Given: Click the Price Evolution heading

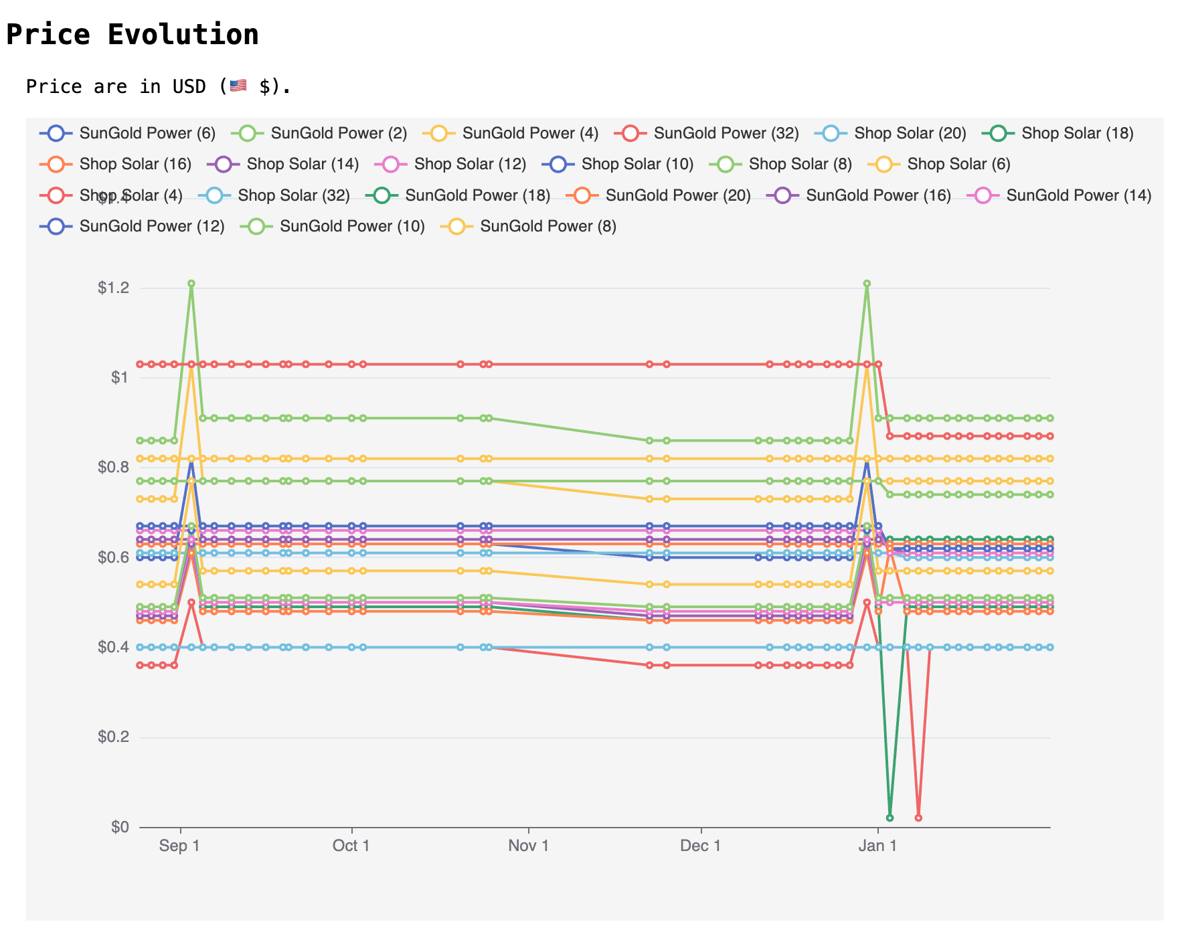Looking at the screenshot, I should click(x=133, y=34).
